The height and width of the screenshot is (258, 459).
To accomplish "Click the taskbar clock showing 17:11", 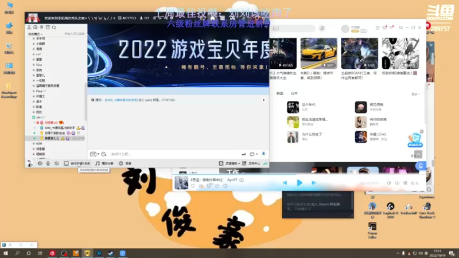I will coord(437,253).
